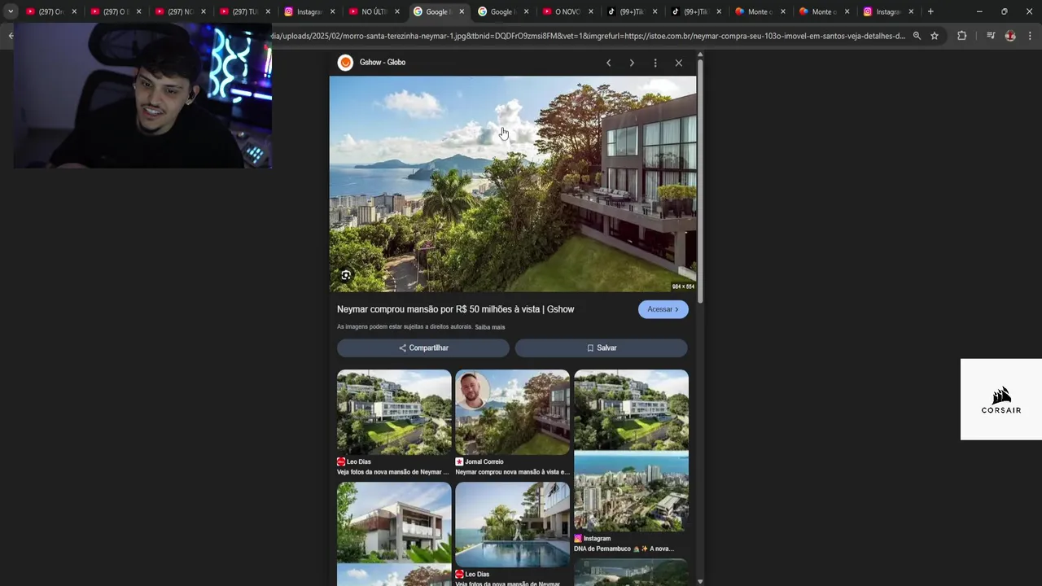Screen dimensions: 1042x586
Task: Open the first Leo Dias mansion thumbnail
Action: [394, 413]
